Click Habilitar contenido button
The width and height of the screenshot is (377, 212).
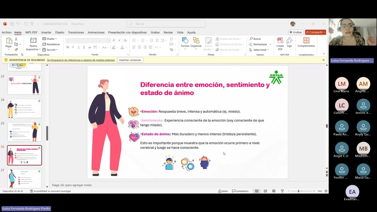pos(130,60)
